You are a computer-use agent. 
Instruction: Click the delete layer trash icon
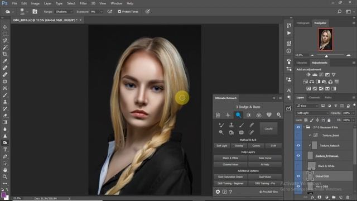[x=348, y=197]
